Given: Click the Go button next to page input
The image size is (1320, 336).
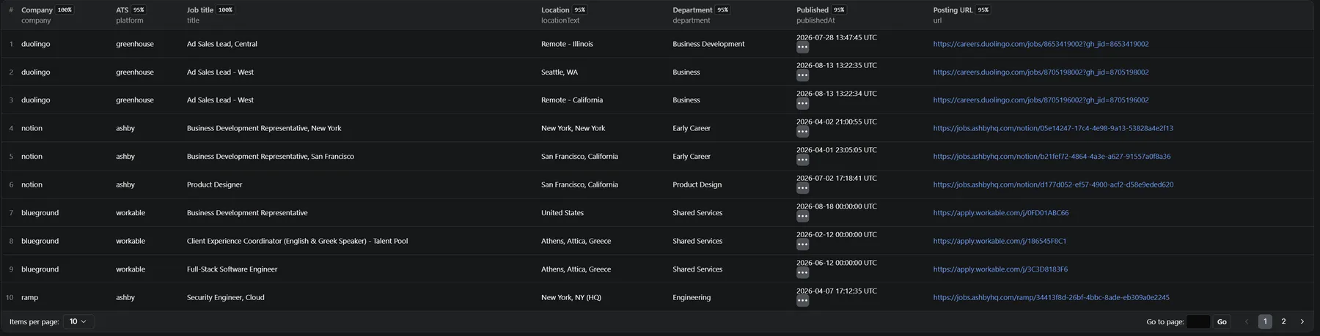Looking at the screenshot, I should (x=1222, y=321).
